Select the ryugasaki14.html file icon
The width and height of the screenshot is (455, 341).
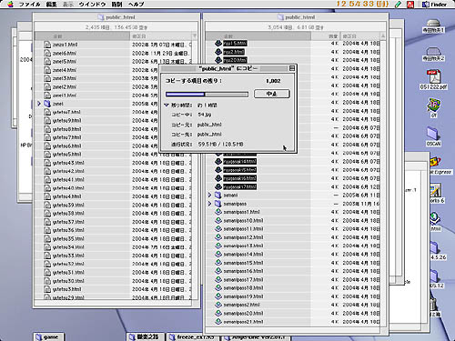pos(218,161)
